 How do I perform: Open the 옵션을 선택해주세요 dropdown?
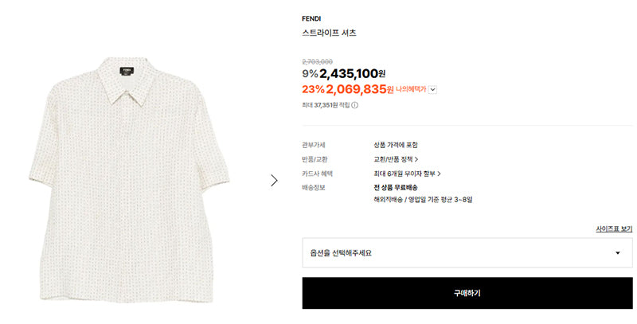[x=467, y=252]
